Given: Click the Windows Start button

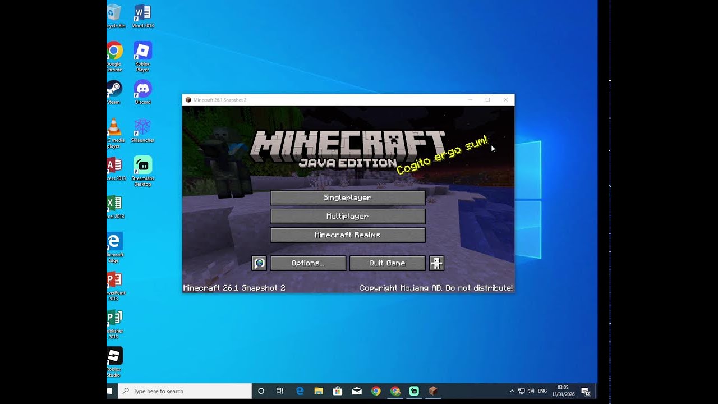Looking at the screenshot, I should coord(110,391).
